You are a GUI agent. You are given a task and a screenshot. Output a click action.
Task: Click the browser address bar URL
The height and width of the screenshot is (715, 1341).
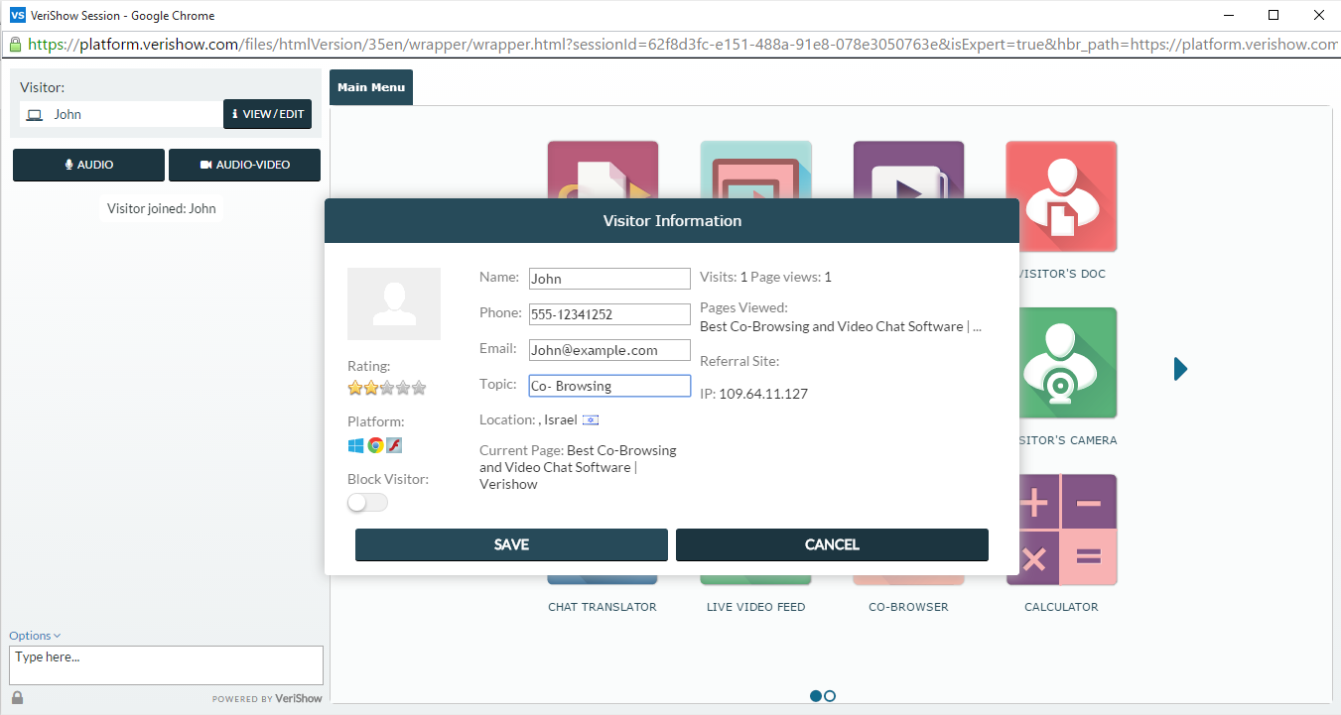coord(683,45)
